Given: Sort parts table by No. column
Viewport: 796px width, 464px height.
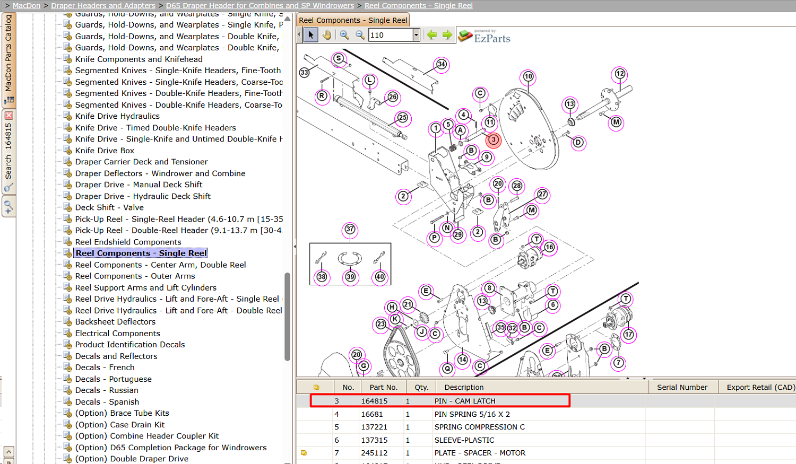Looking at the screenshot, I should coord(348,387).
